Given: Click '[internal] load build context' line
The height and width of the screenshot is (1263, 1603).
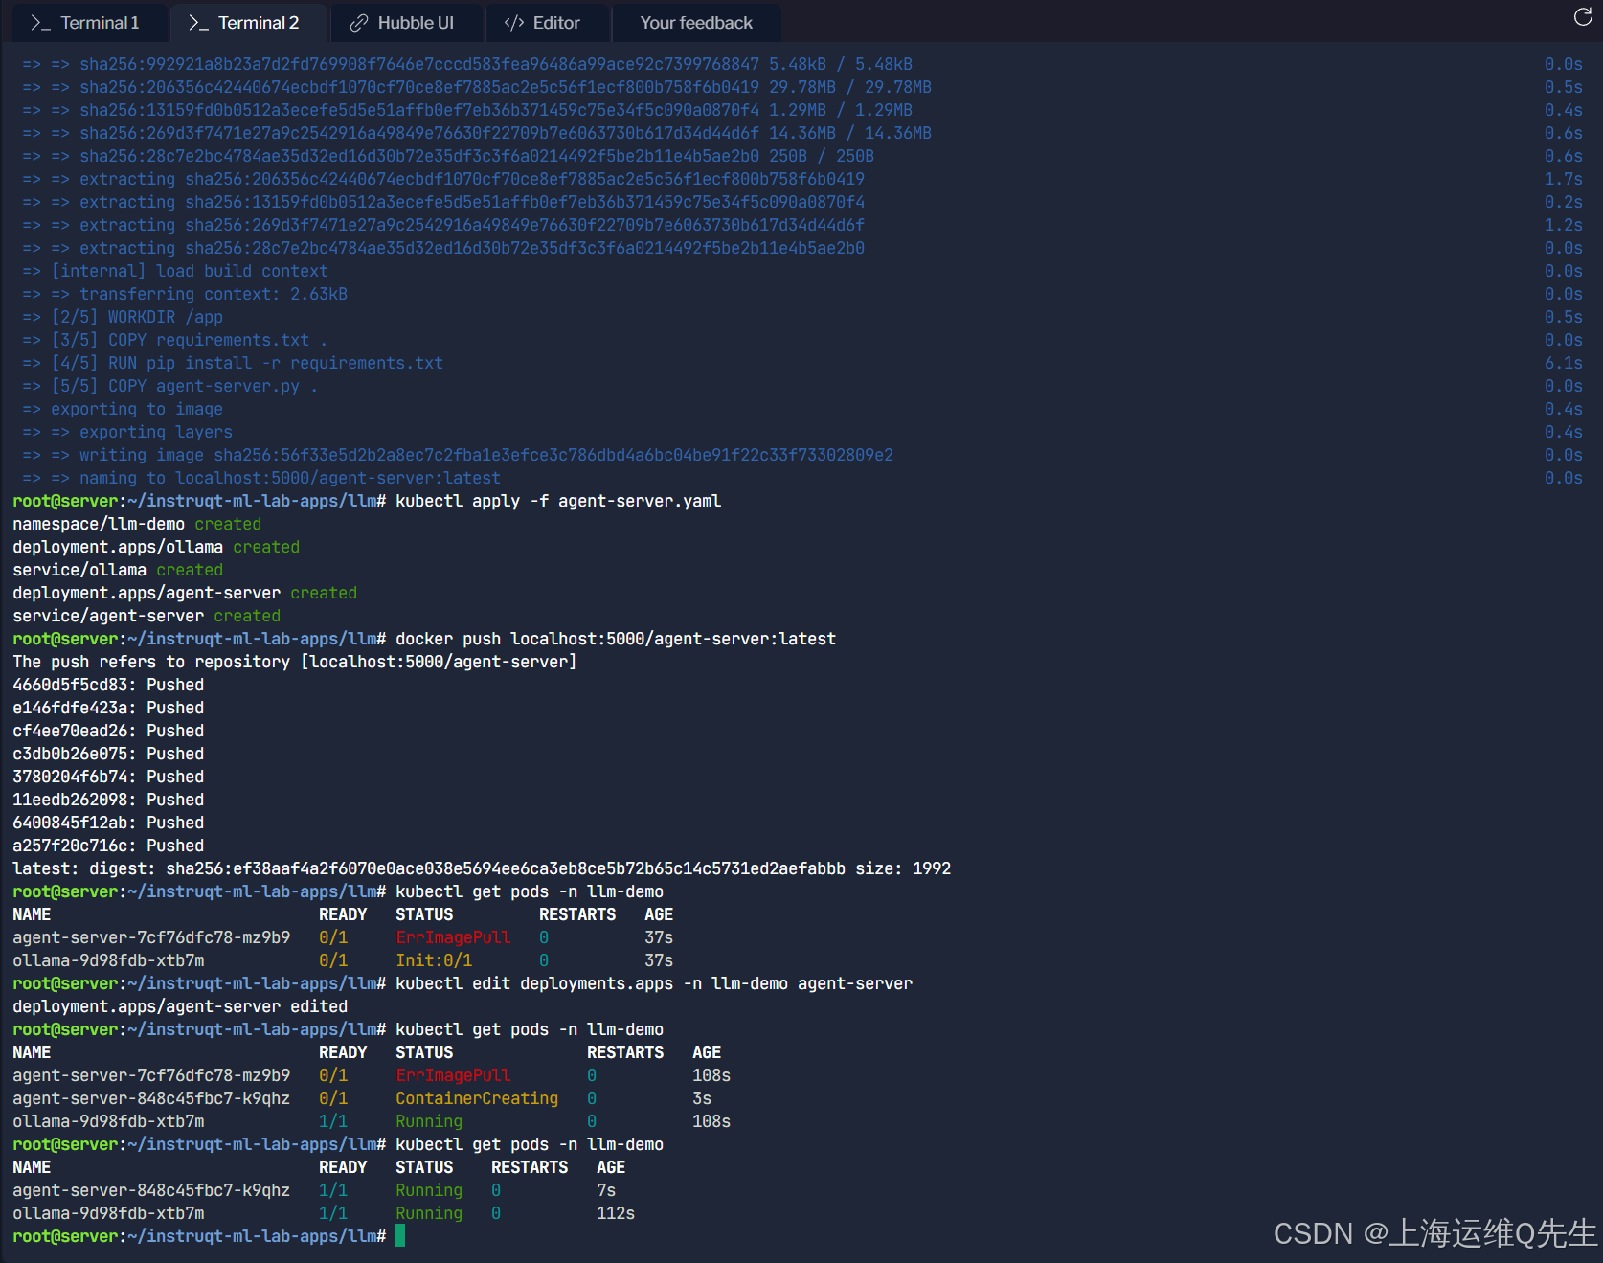Looking at the screenshot, I should 175,271.
